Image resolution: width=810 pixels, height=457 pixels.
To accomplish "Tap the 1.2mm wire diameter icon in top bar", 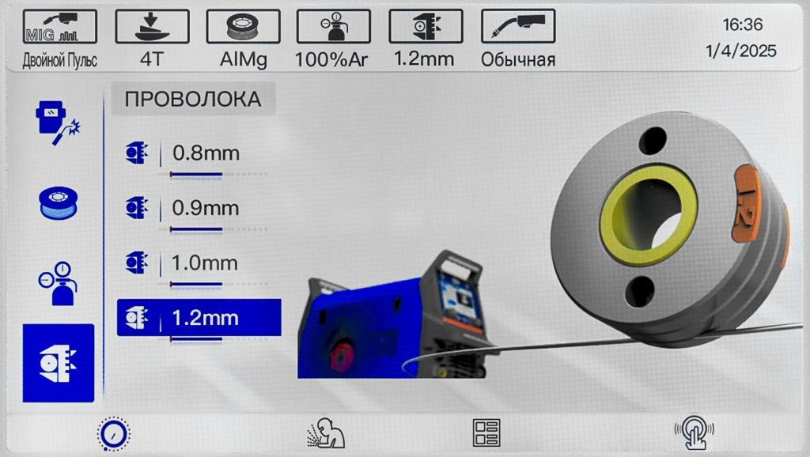I will pyautogui.click(x=426, y=26).
